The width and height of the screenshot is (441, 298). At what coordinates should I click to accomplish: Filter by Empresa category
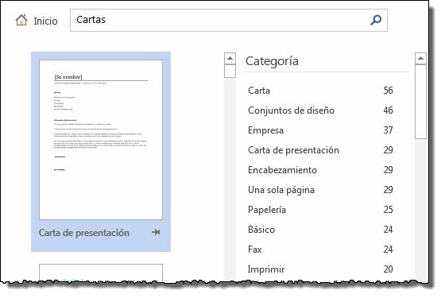(321, 130)
